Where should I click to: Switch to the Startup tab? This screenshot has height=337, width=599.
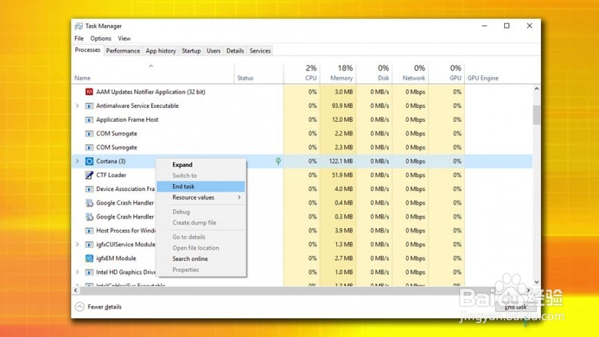coord(191,51)
